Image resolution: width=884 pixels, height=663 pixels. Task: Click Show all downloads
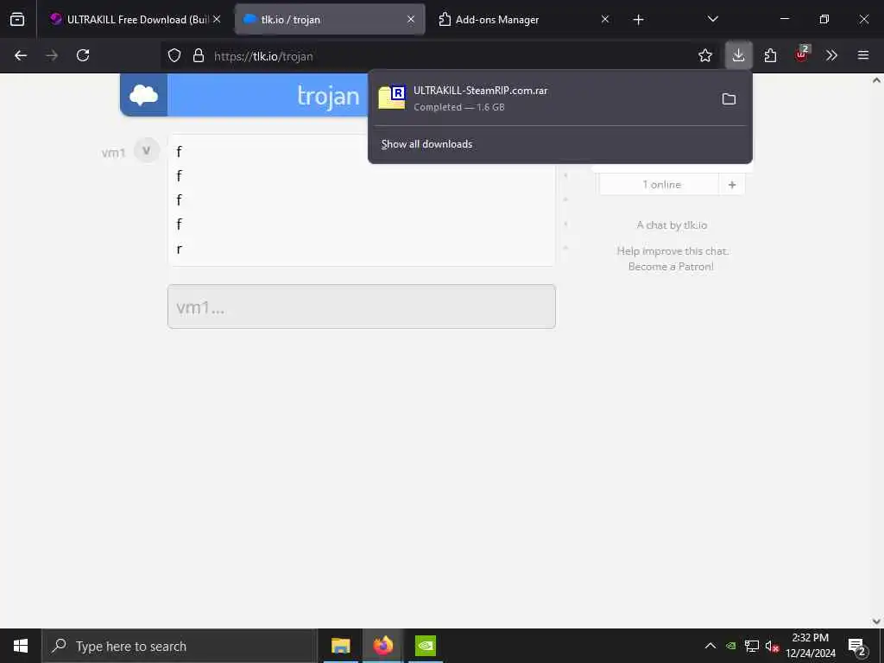click(426, 144)
